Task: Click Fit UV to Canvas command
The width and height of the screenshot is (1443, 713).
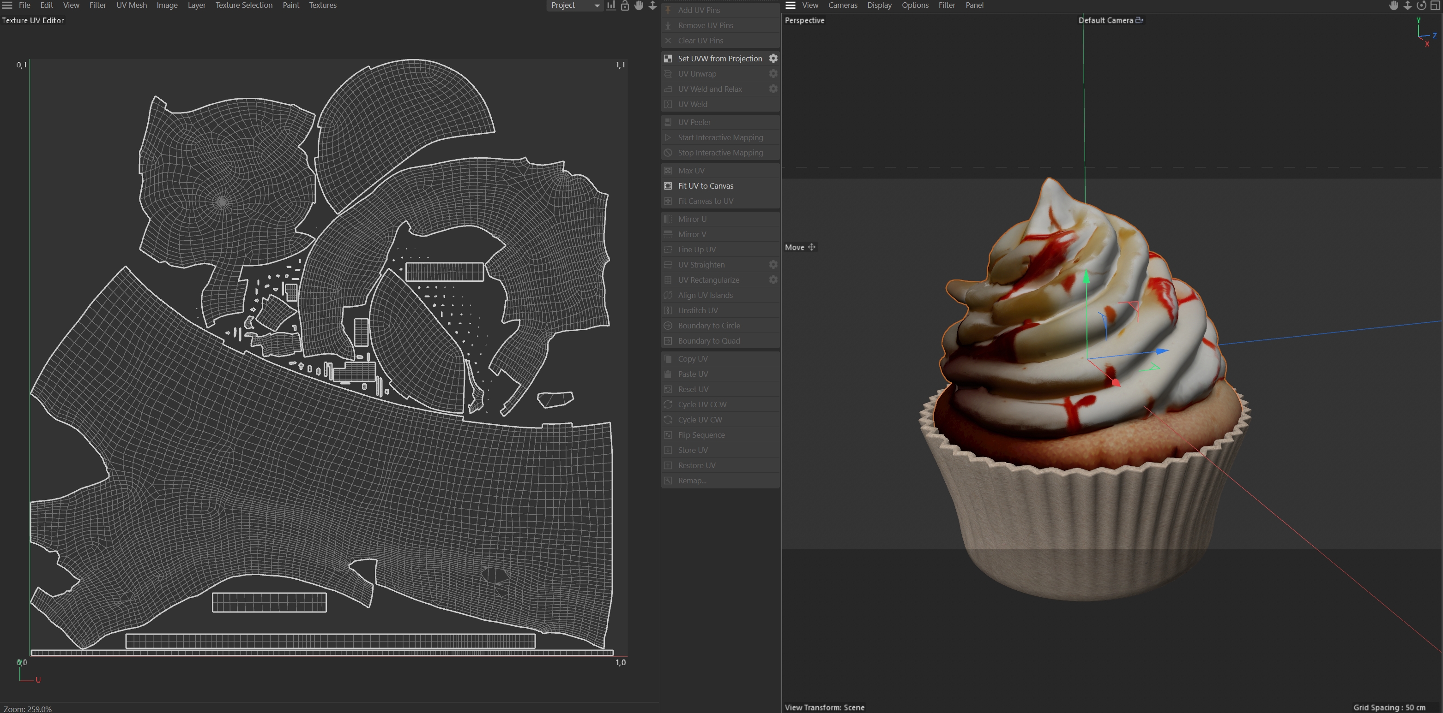Action: pos(705,186)
